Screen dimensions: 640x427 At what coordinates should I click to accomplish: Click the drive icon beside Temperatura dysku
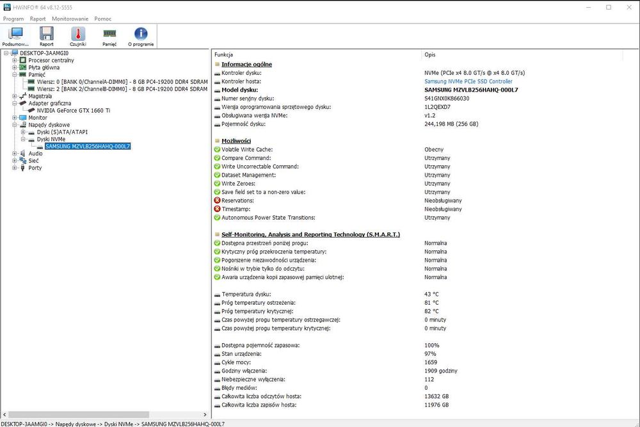217,294
